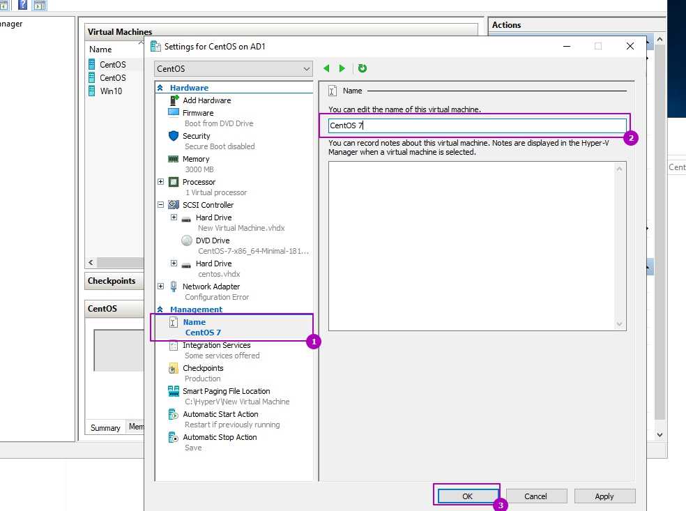Click the virtual machine name field
Image resolution: width=686 pixels, height=511 pixels.
477,126
